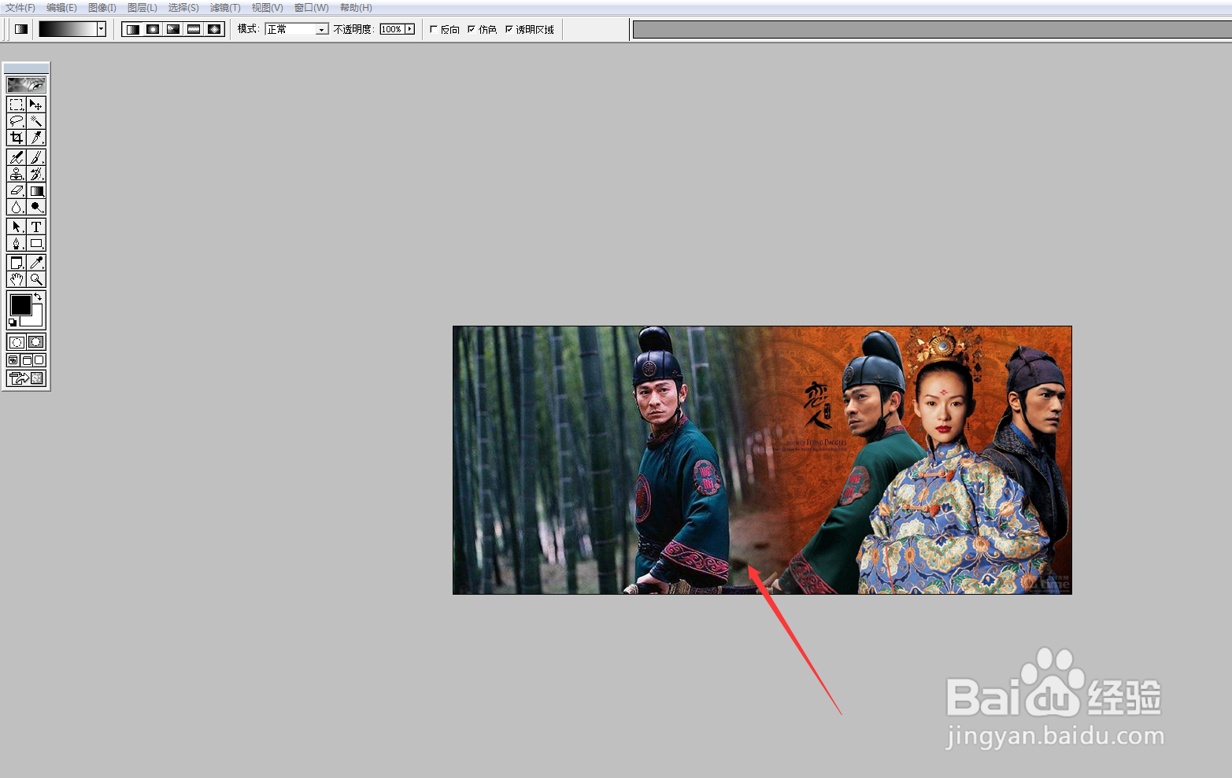Open the 选择(S) menu
Image resolution: width=1232 pixels, height=778 pixels.
tap(183, 8)
